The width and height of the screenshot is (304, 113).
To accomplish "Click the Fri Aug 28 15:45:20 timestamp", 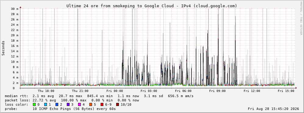I will click(274, 109).
